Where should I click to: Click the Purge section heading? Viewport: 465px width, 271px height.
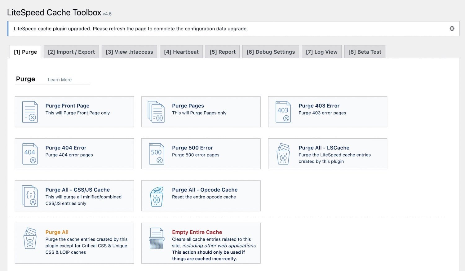(25, 79)
